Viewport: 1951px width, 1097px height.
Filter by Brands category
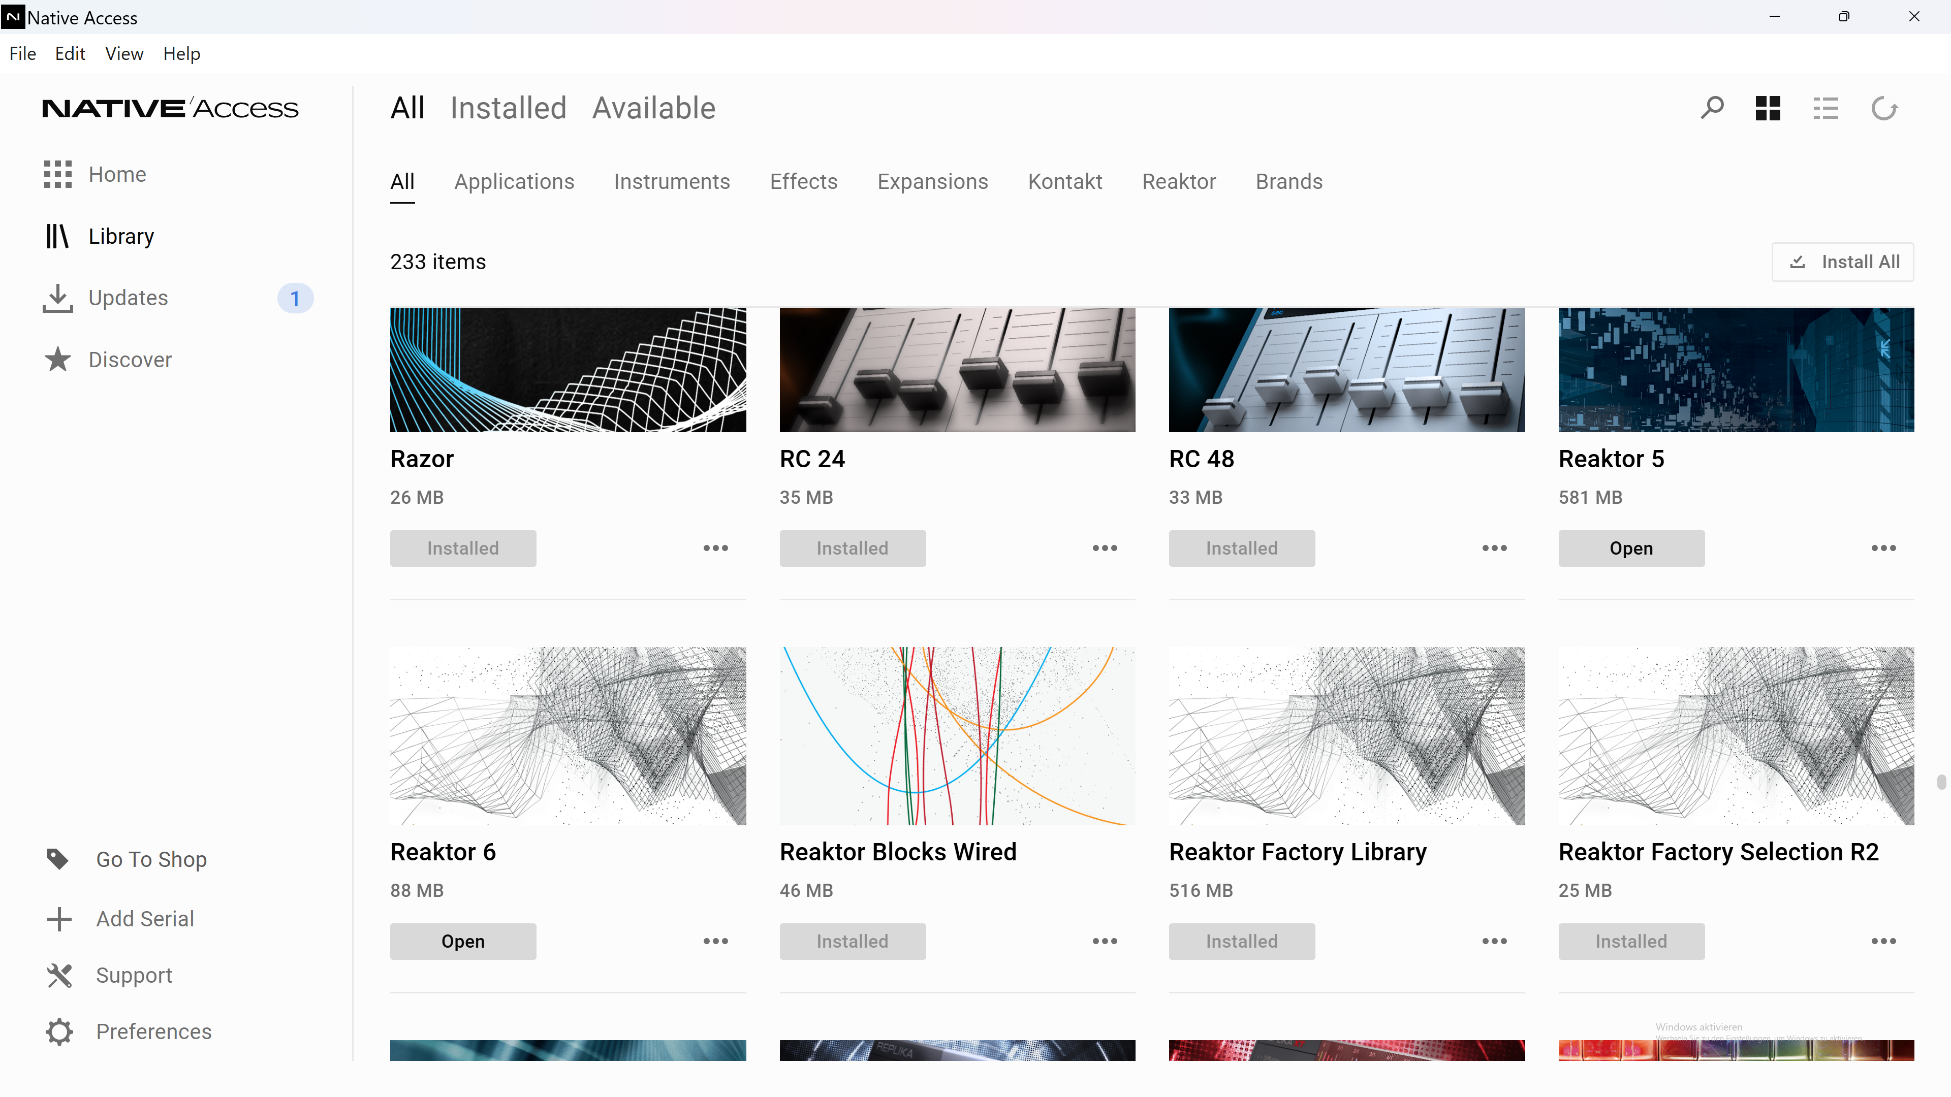tap(1289, 182)
